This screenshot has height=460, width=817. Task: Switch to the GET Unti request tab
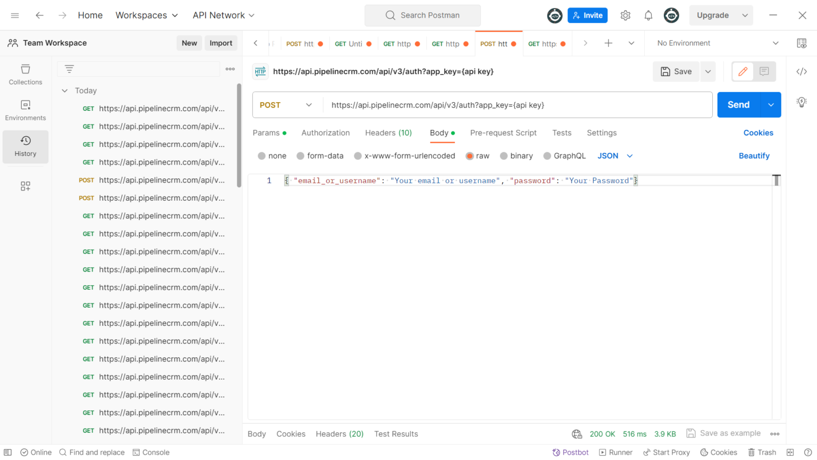(x=353, y=44)
